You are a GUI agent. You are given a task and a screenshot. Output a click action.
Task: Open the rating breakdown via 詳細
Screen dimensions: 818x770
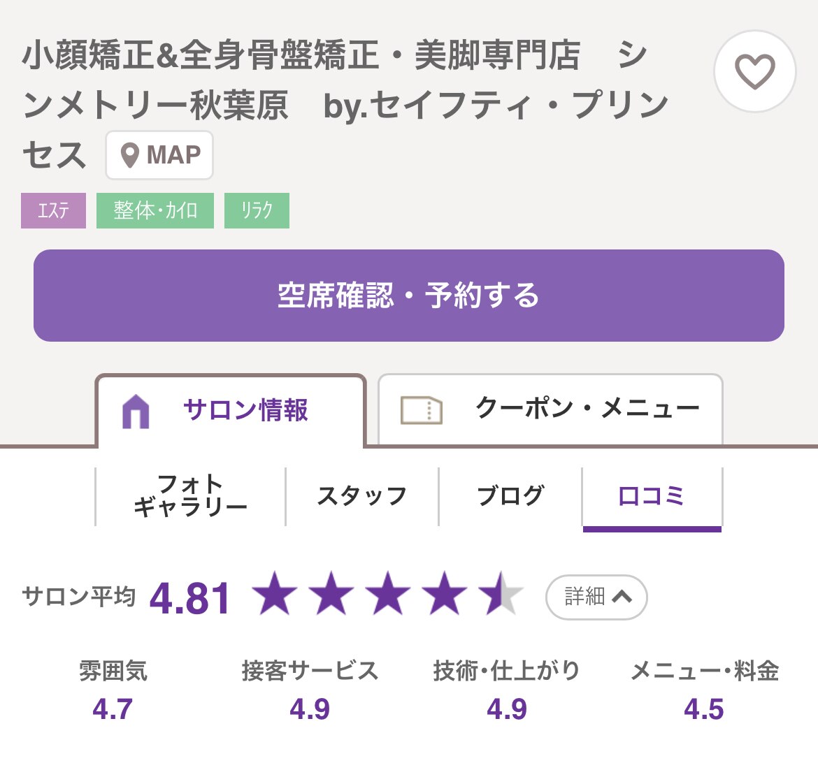point(596,597)
